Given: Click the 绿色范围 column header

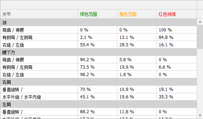Looking at the screenshot, I should pos(88,14).
